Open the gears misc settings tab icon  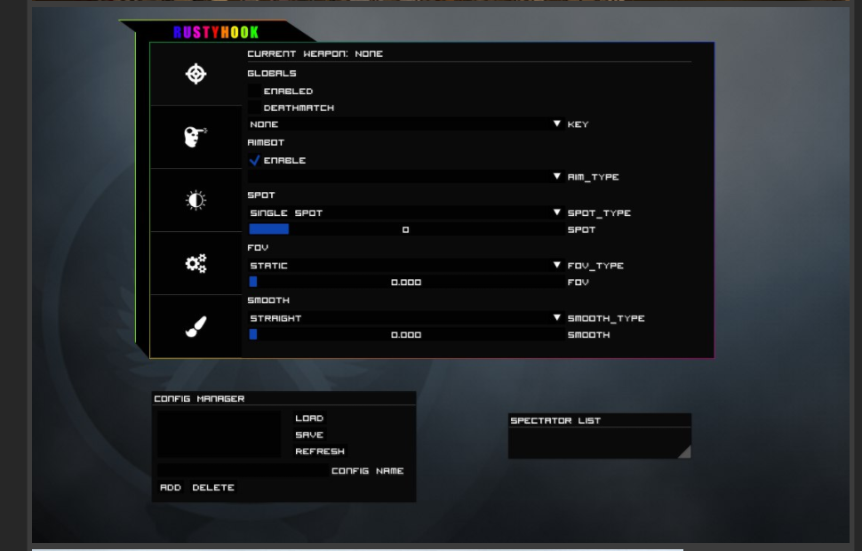pyautogui.click(x=196, y=263)
